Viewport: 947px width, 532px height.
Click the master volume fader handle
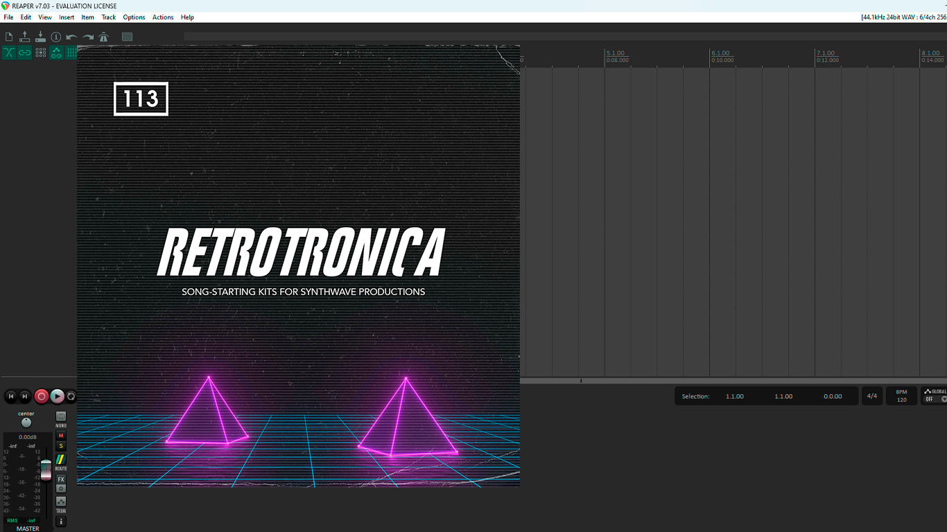coord(46,469)
